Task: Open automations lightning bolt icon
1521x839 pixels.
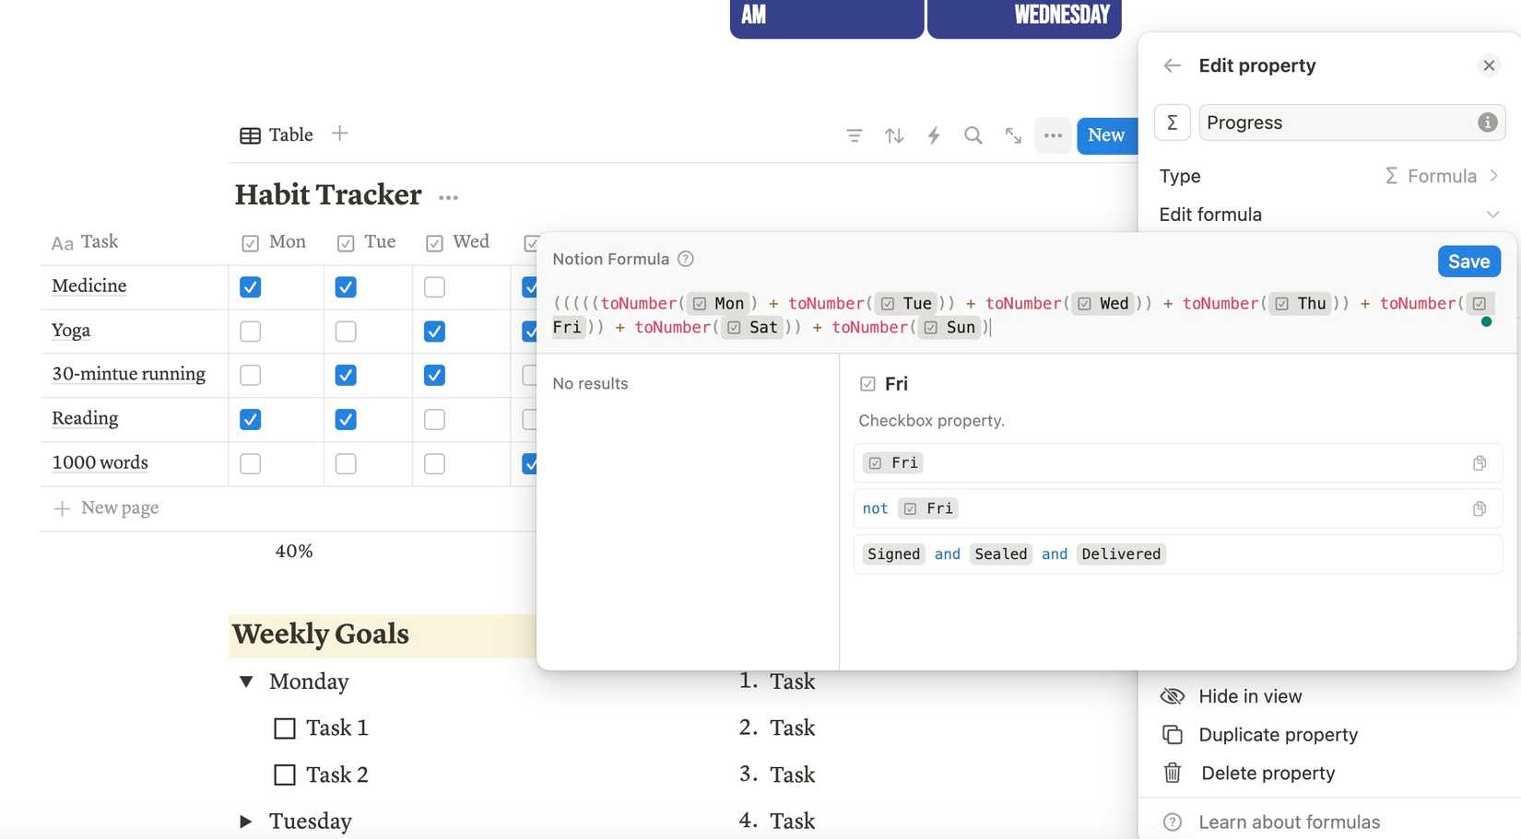Action: point(933,135)
